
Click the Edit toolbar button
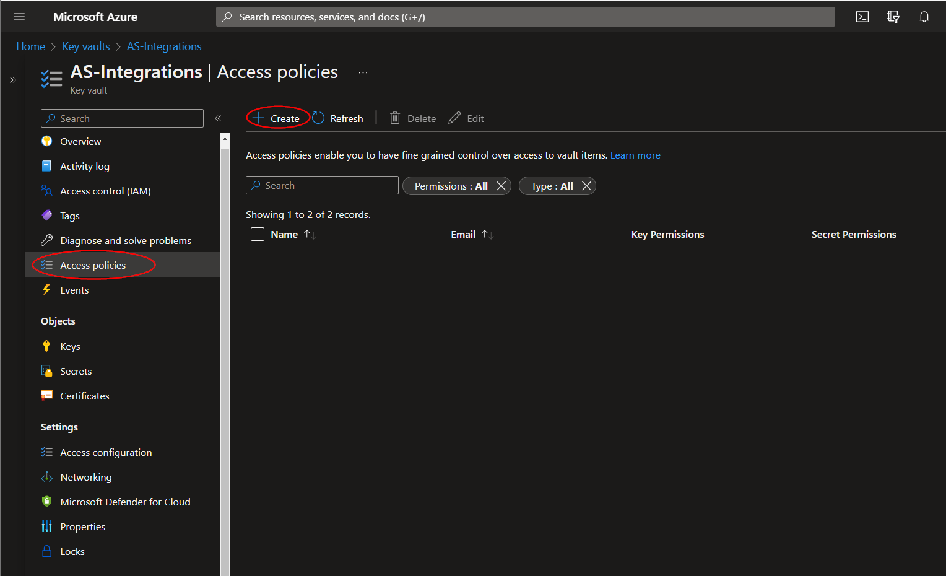[466, 118]
